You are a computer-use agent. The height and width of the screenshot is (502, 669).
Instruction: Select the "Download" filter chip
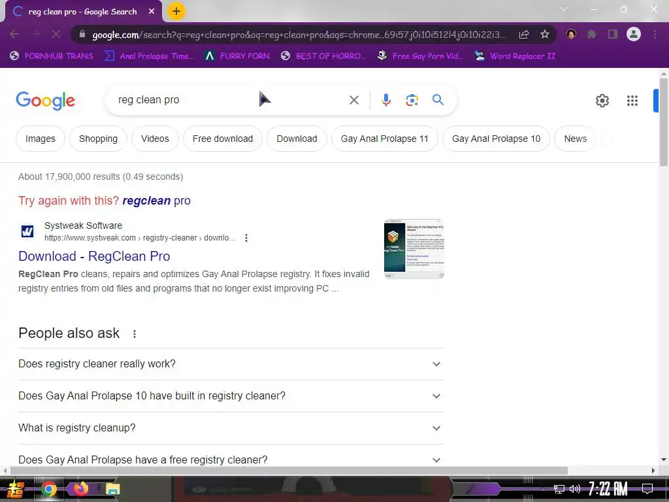(x=297, y=139)
